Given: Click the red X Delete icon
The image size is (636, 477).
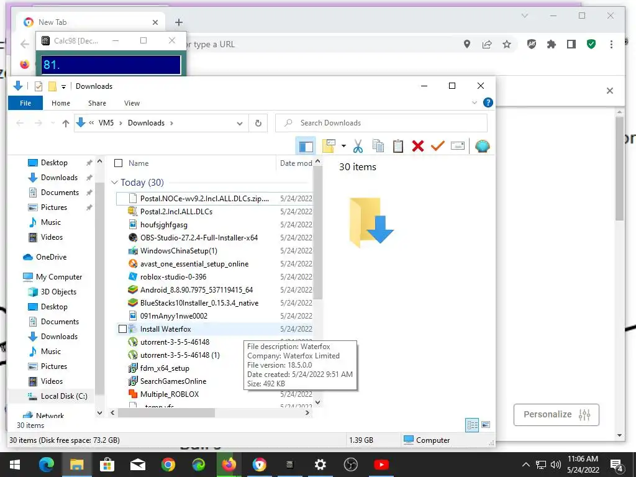Looking at the screenshot, I should click(x=418, y=145).
